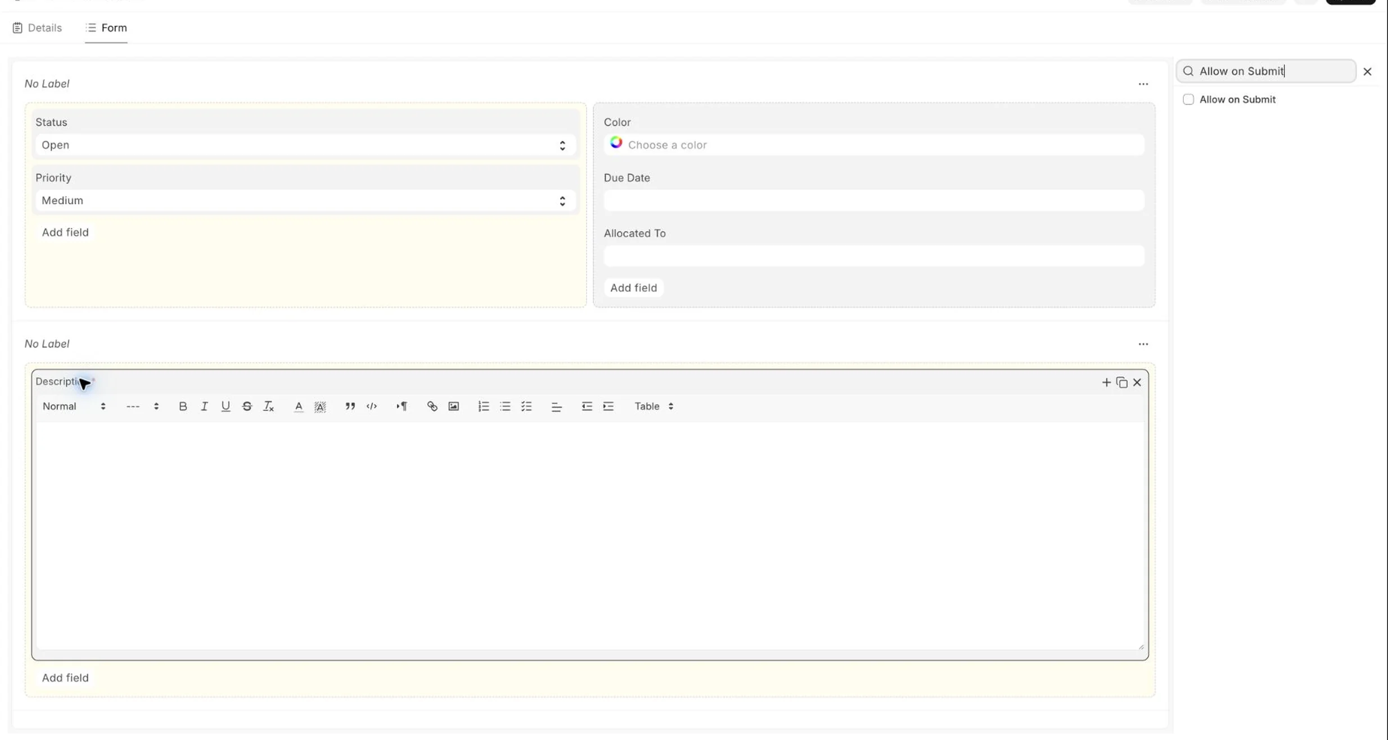Click inside the Description text area

pyautogui.click(x=590, y=536)
